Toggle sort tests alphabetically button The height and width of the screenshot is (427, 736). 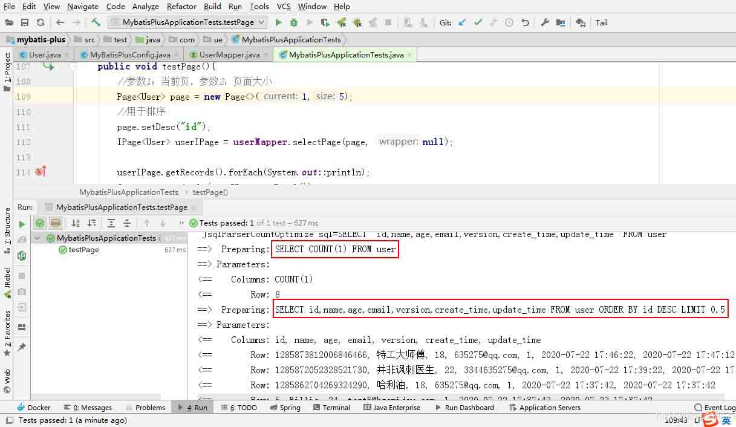[x=76, y=223]
